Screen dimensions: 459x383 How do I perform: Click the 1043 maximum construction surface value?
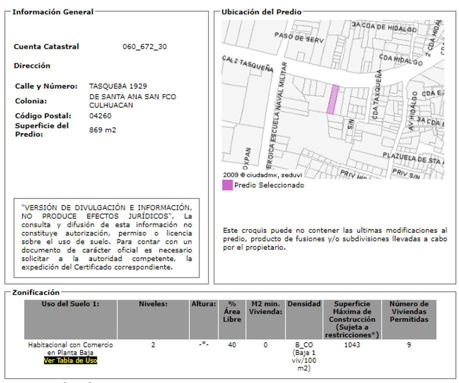point(352,345)
